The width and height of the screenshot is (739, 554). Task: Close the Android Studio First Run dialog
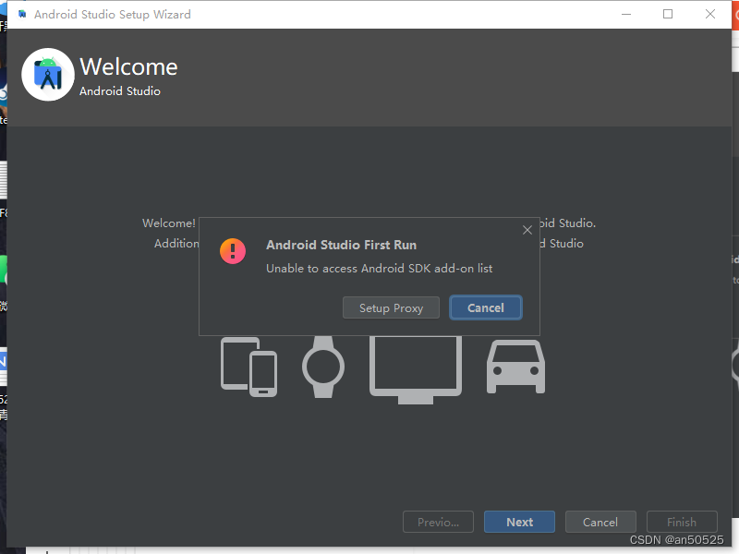[x=527, y=230]
